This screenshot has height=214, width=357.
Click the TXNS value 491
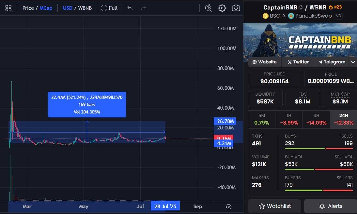[256, 143]
